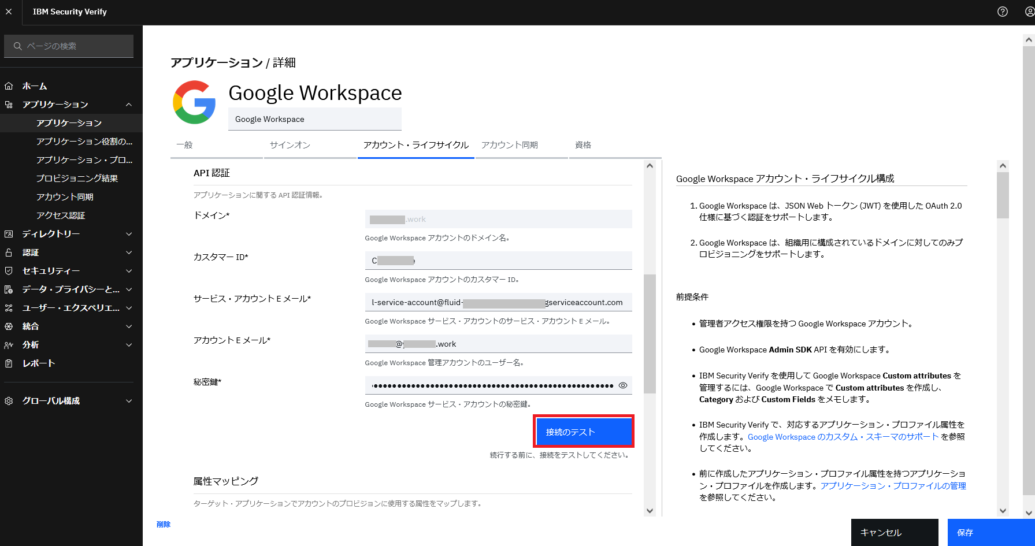Expand the ユーザー・エクスペリエンス section chevron
This screenshot has width=1035, height=546.
(x=129, y=308)
